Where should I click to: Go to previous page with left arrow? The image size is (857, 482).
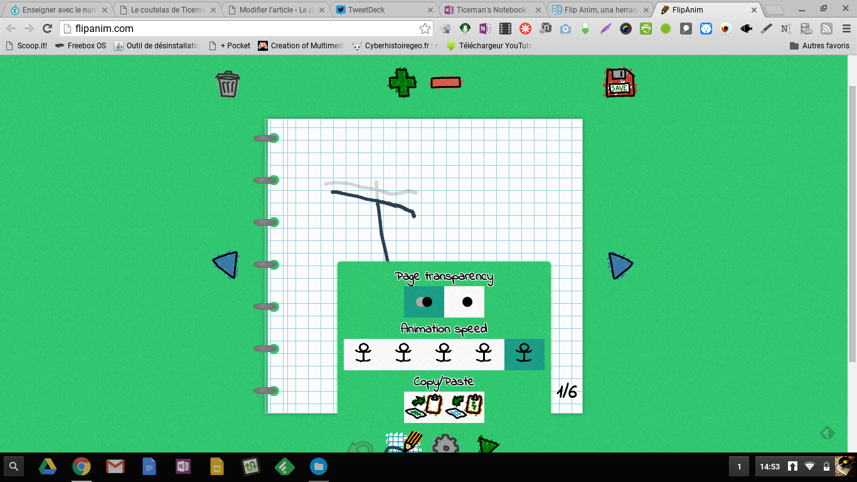pyautogui.click(x=225, y=264)
